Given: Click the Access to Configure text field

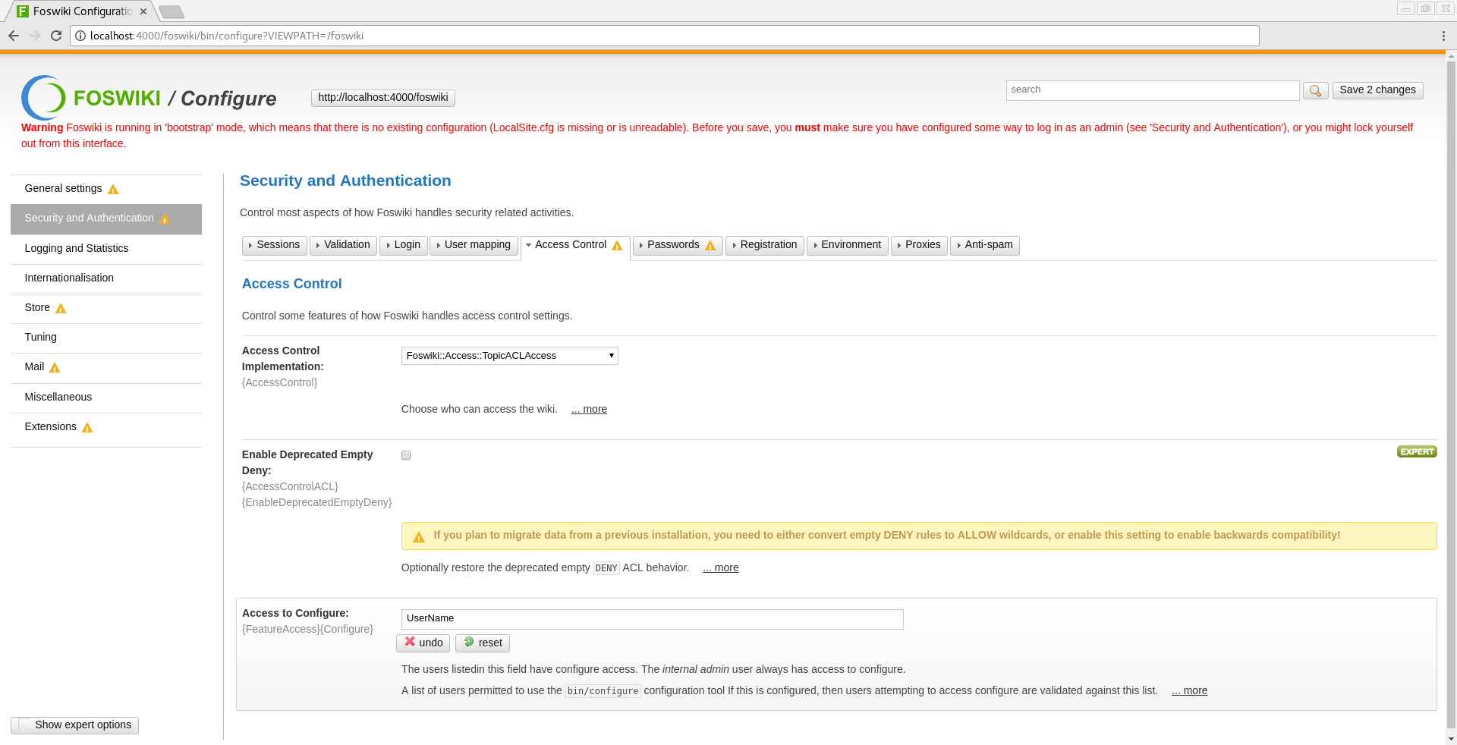Looking at the screenshot, I should [x=653, y=619].
